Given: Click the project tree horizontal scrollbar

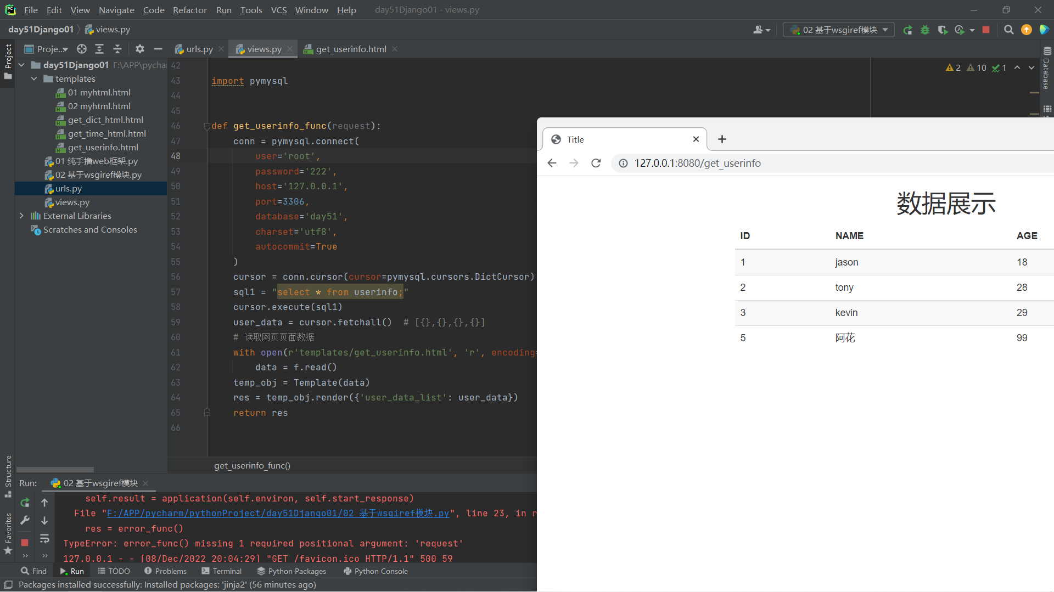Looking at the screenshot, I should click(x=55, y=470).
